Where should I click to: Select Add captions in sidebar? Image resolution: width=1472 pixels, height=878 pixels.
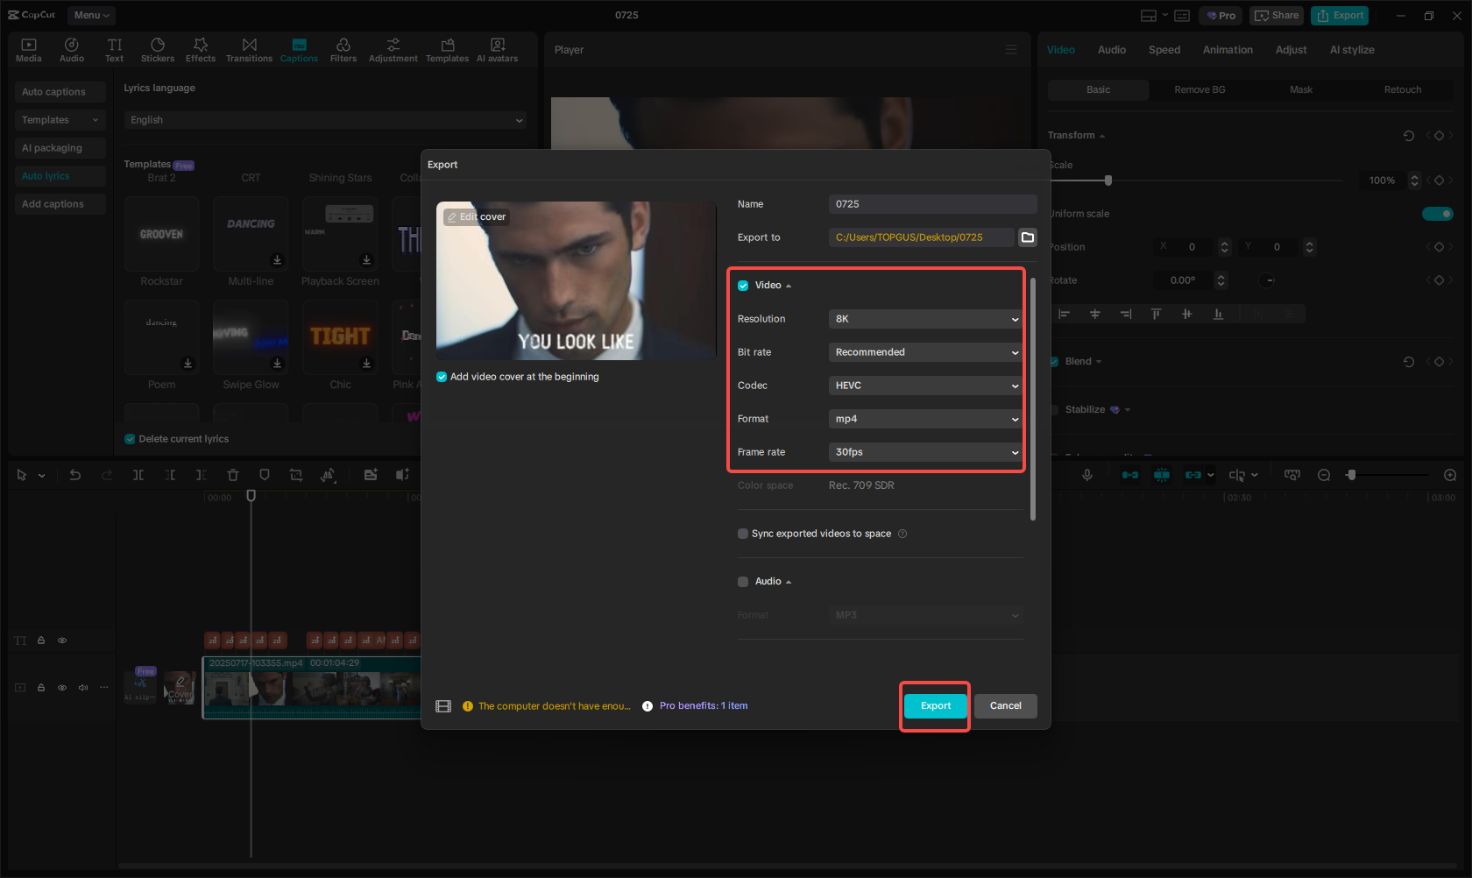tap(60, 204)
